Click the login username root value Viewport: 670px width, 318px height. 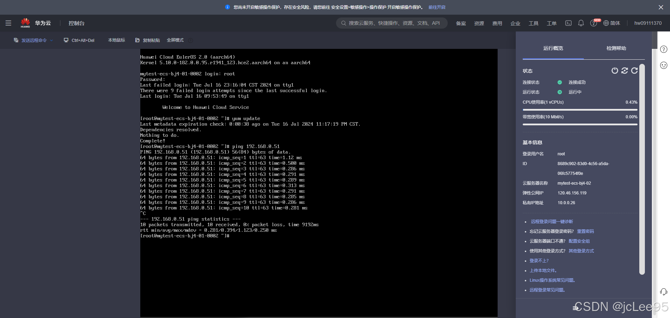[561, 154]
